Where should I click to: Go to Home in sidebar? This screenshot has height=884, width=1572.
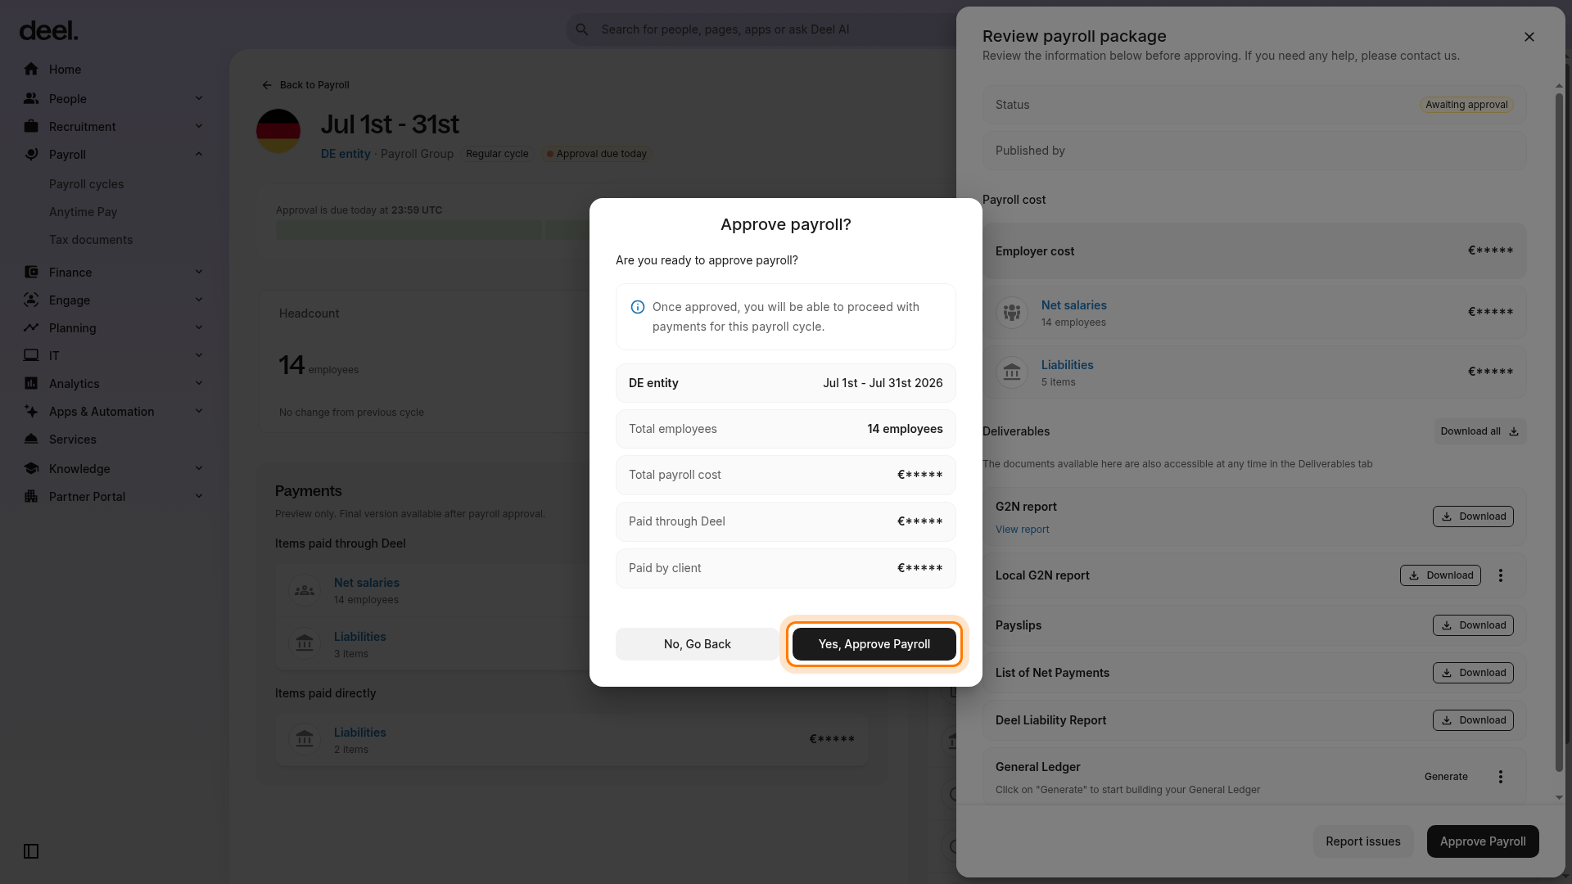tap(65, 70)
